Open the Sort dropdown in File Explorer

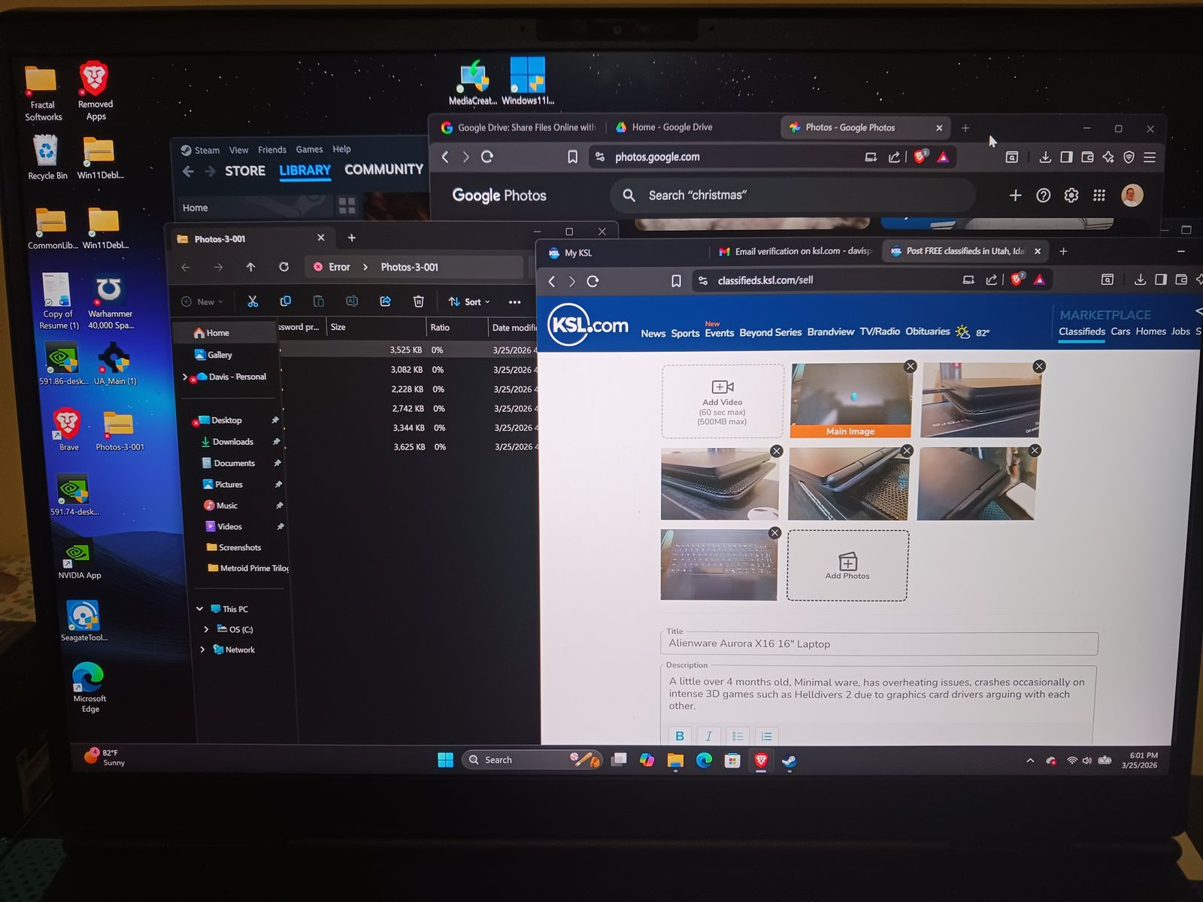coord(470,301)
